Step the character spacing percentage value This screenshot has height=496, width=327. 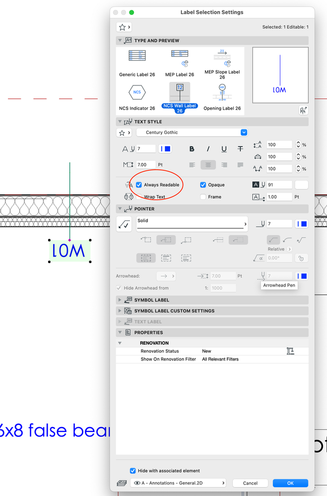tap(298, 169)
